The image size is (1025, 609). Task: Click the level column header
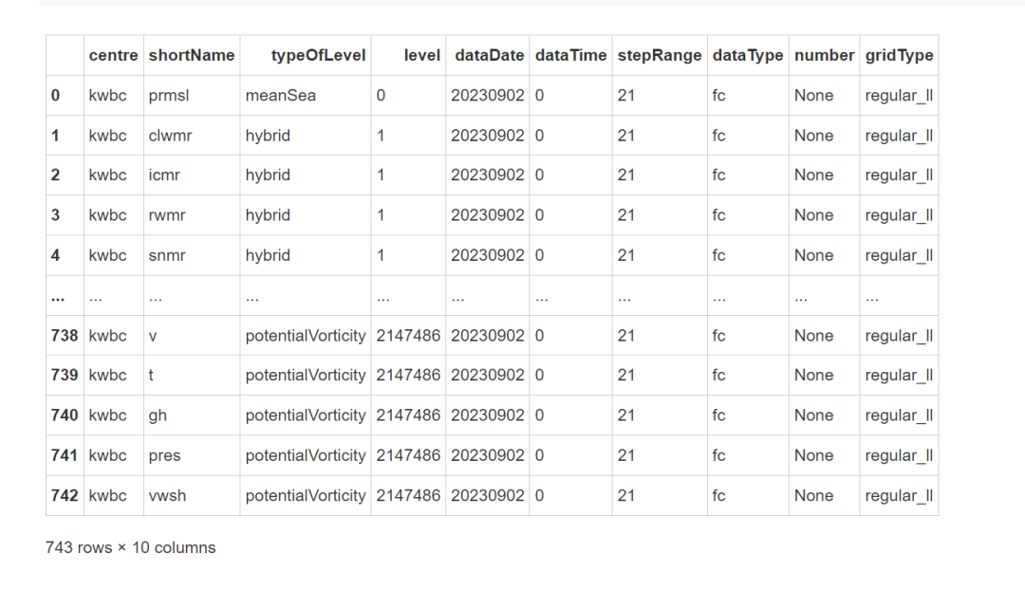(421, 56)
